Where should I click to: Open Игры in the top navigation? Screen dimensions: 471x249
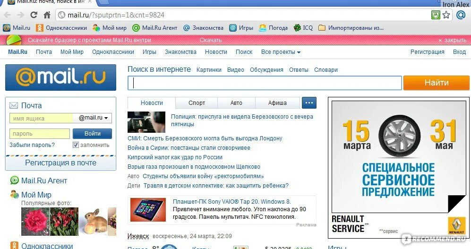point(149,52)
